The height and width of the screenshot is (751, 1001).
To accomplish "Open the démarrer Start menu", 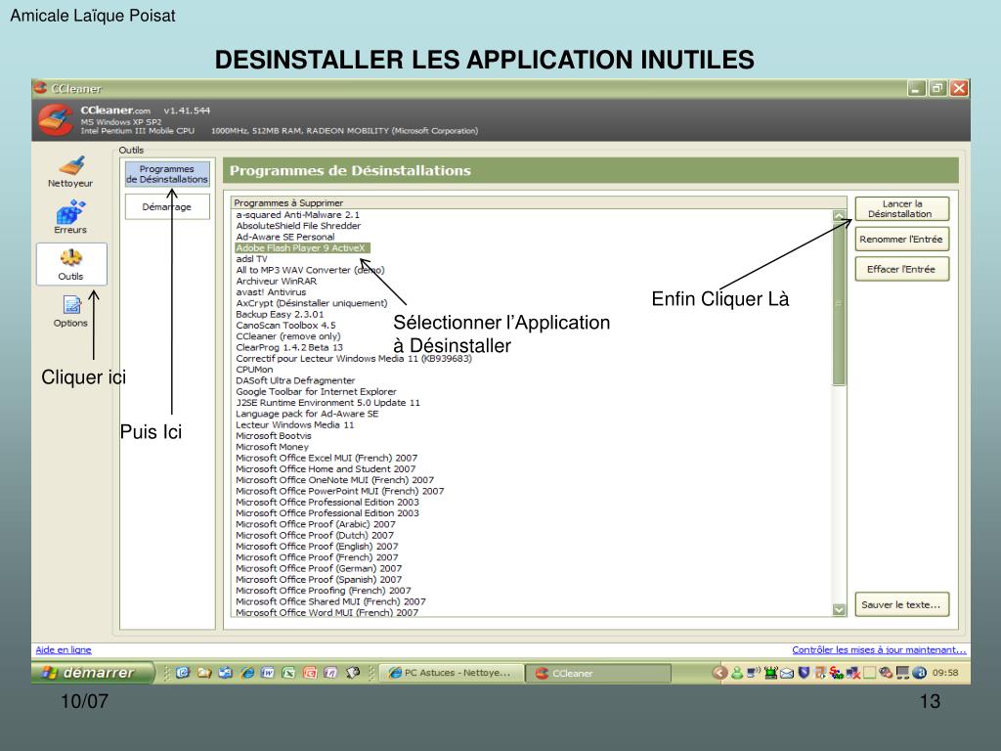I will [x=93, y=673].
